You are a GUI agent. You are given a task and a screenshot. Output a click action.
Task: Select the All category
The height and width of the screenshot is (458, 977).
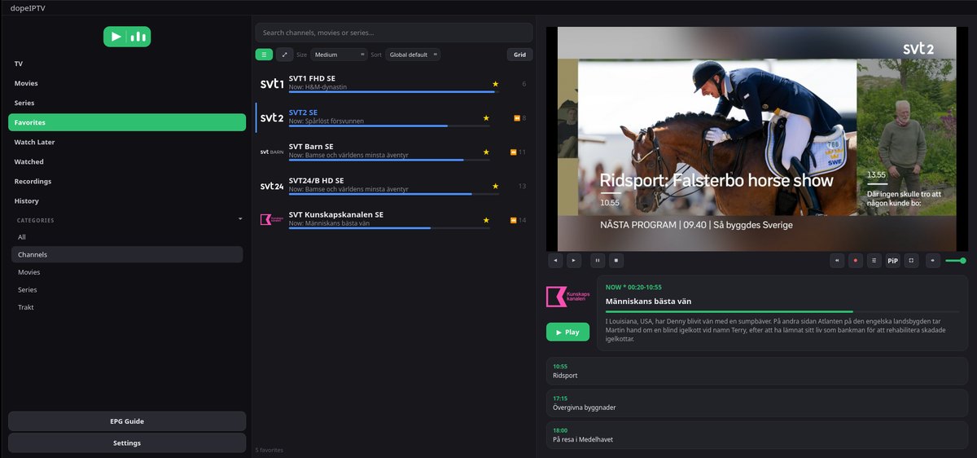click(x=127, y=237)
